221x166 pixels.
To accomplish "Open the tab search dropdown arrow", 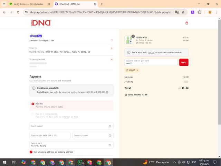I will coord(4,4).
